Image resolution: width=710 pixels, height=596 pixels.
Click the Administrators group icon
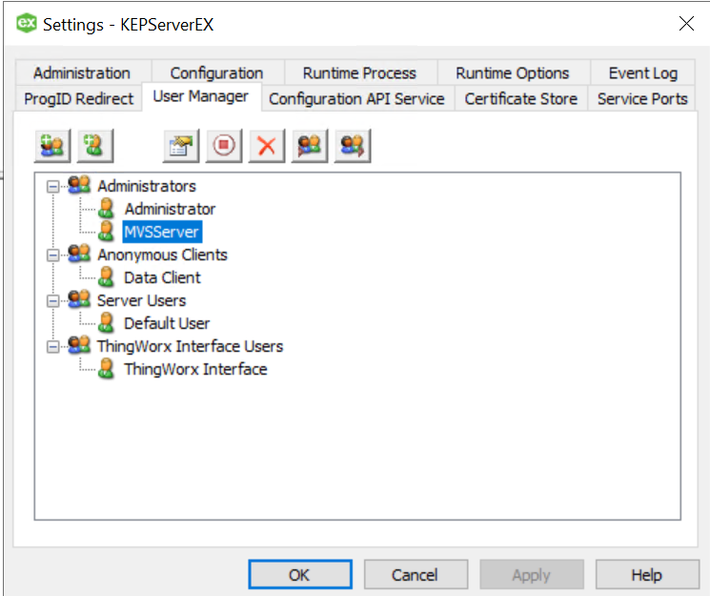79,185
